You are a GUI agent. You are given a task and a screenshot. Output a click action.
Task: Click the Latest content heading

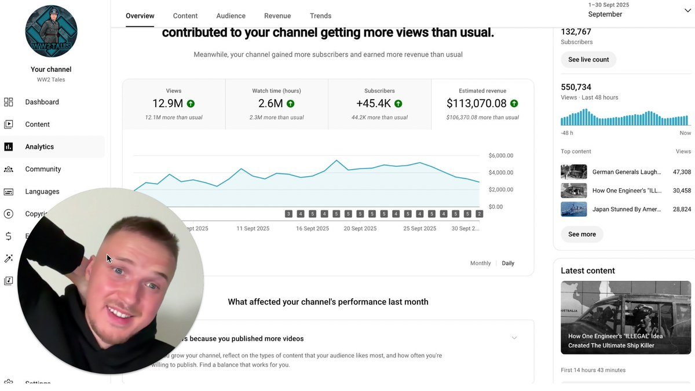[588, 271]
